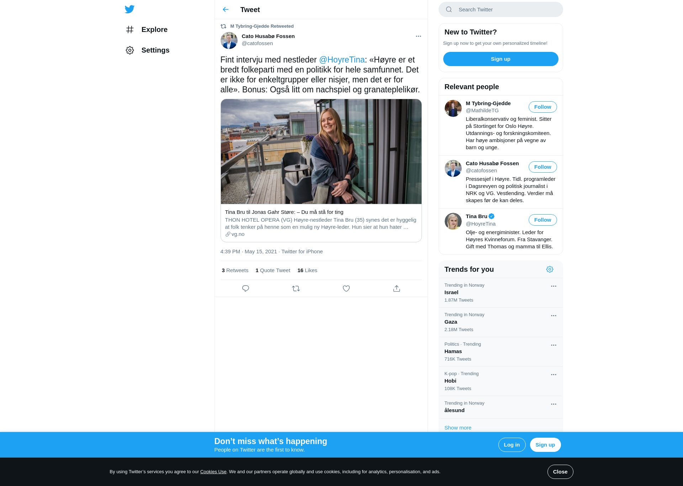Open the Tina Bru article image
Image resolution: width=683 pixels, height=486 pixels.
coord(321,152)
